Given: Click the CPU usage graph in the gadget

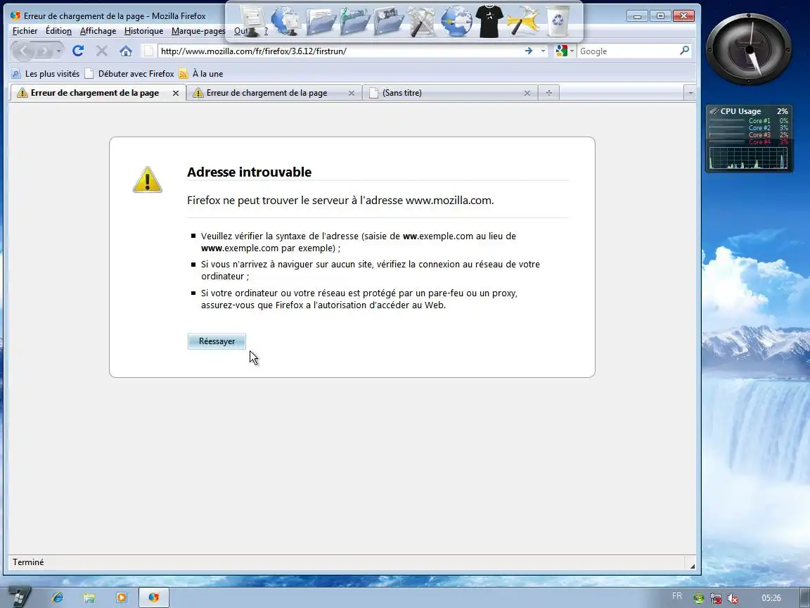Looking at the screenshot, I should click(x=749, y=158).
